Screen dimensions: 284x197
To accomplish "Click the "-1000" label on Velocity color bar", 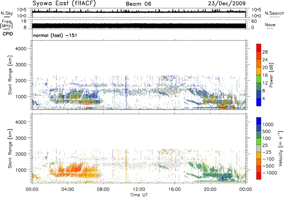I will [x=269, y=173].
